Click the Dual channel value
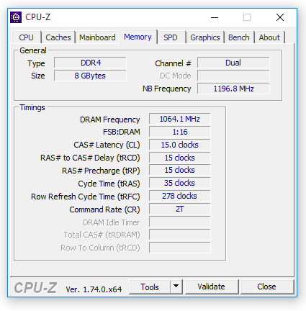 pyautogui.click(x=233, y=63)
